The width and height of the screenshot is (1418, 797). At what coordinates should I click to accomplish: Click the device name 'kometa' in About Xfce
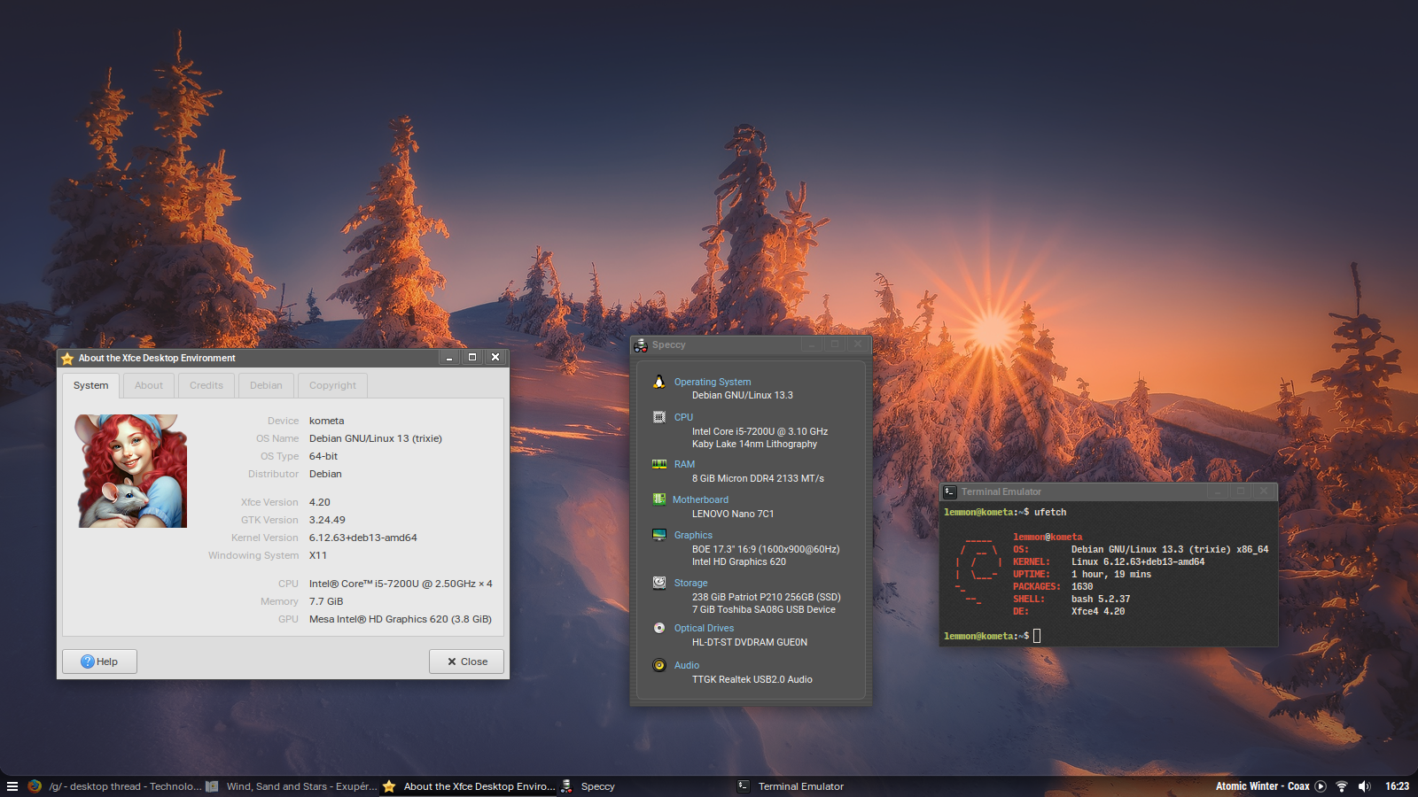(x=326, y=421)
